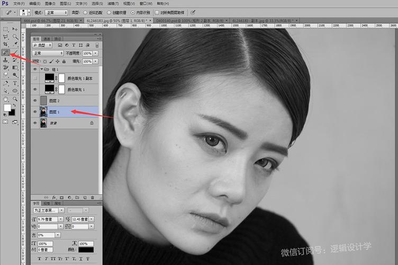Open the 滤镜(T) menu
Screen dimensions: 398x265
(x=113, y=4)
